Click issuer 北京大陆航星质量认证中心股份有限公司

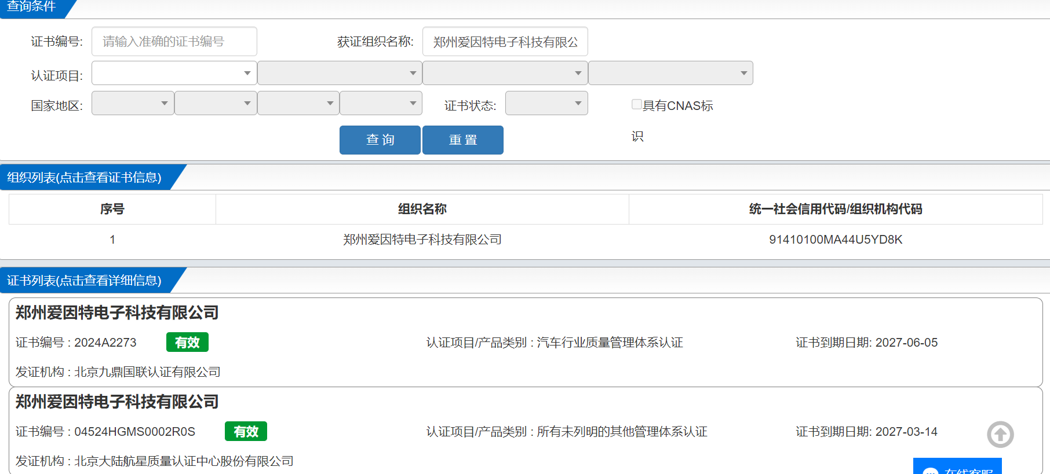pos(184,461)
